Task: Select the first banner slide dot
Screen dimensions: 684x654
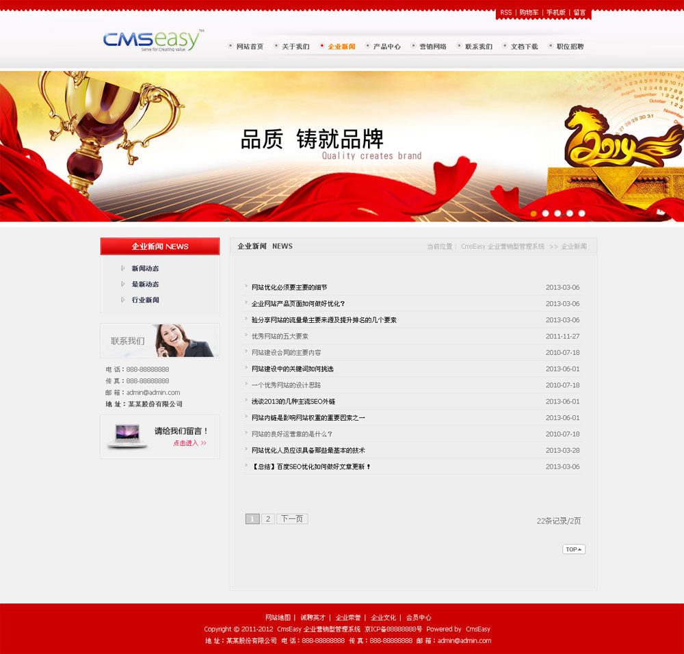Action: [x=534, y=213]
